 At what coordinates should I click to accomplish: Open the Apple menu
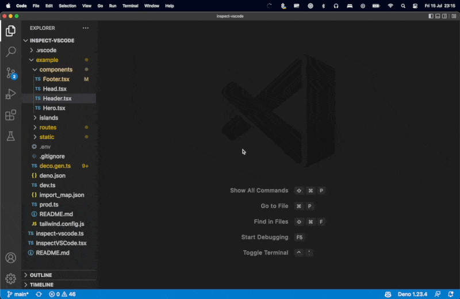tap(8, 6)
